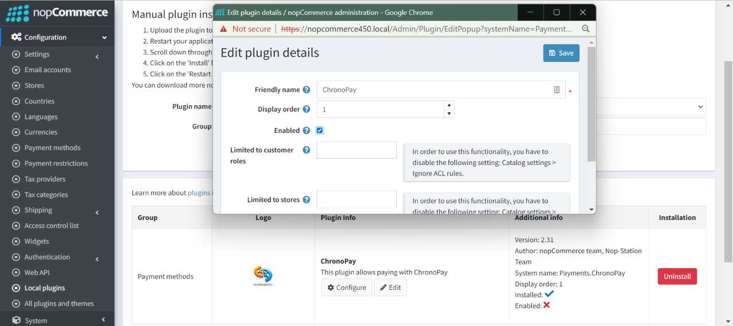Click help icon next to Limited to stores
Image resolution: width=733 pixels, height=326 pixels.
(x=306, y=200)
